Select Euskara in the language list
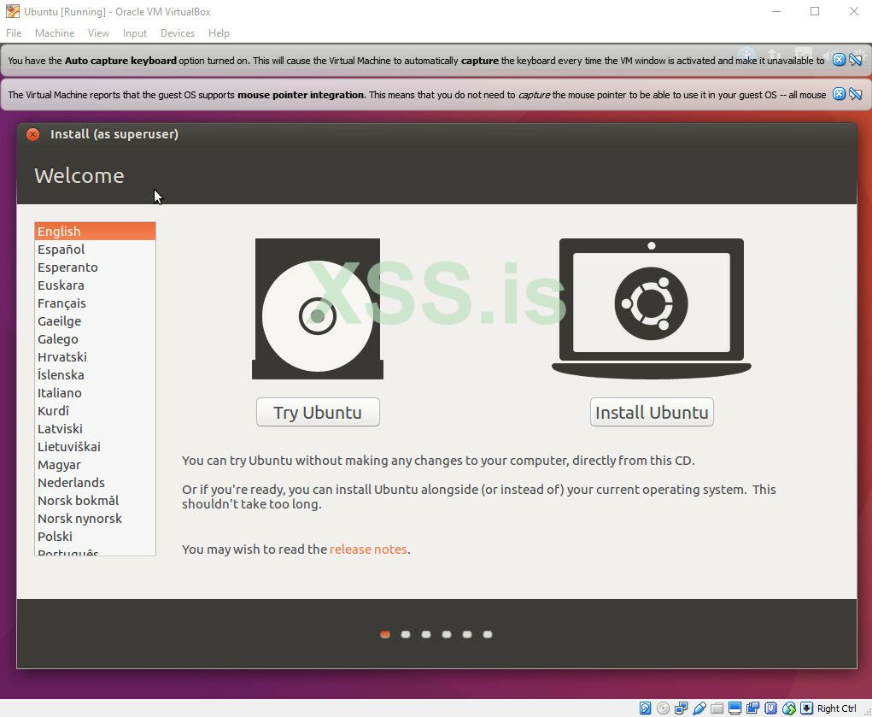The width and height of the screenshot is (872, 717). pyautogui.click(x=95, y=285)
